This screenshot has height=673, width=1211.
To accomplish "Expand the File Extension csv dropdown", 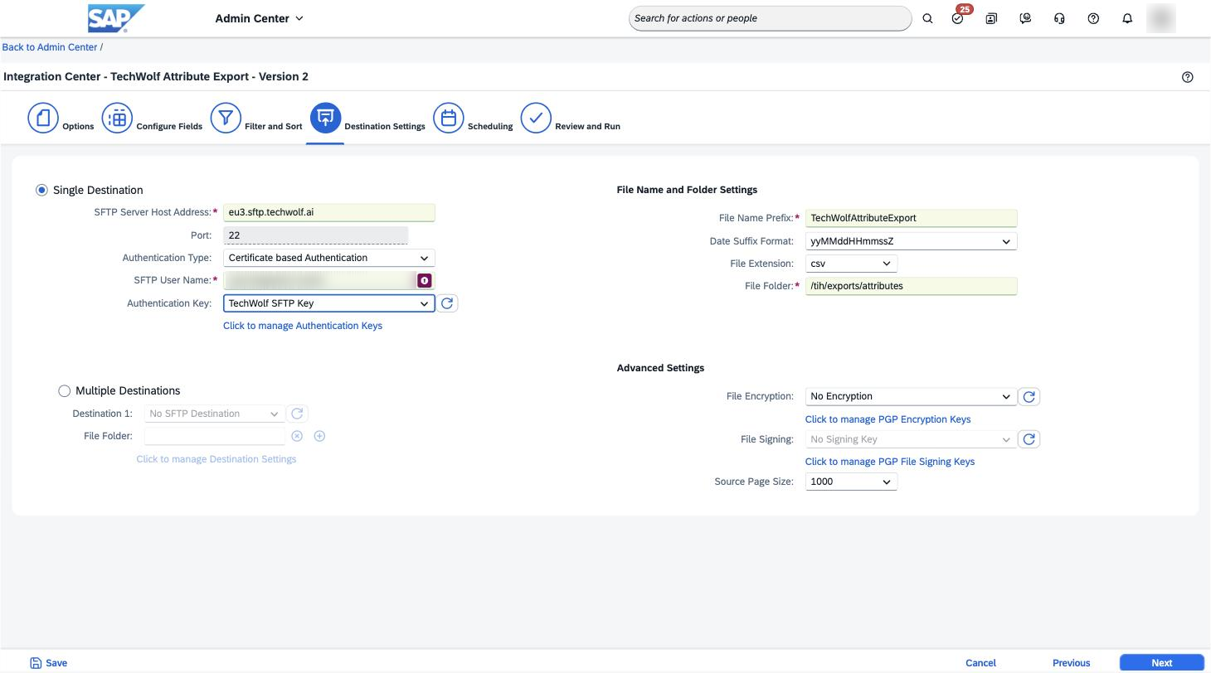I will point(851,264).
